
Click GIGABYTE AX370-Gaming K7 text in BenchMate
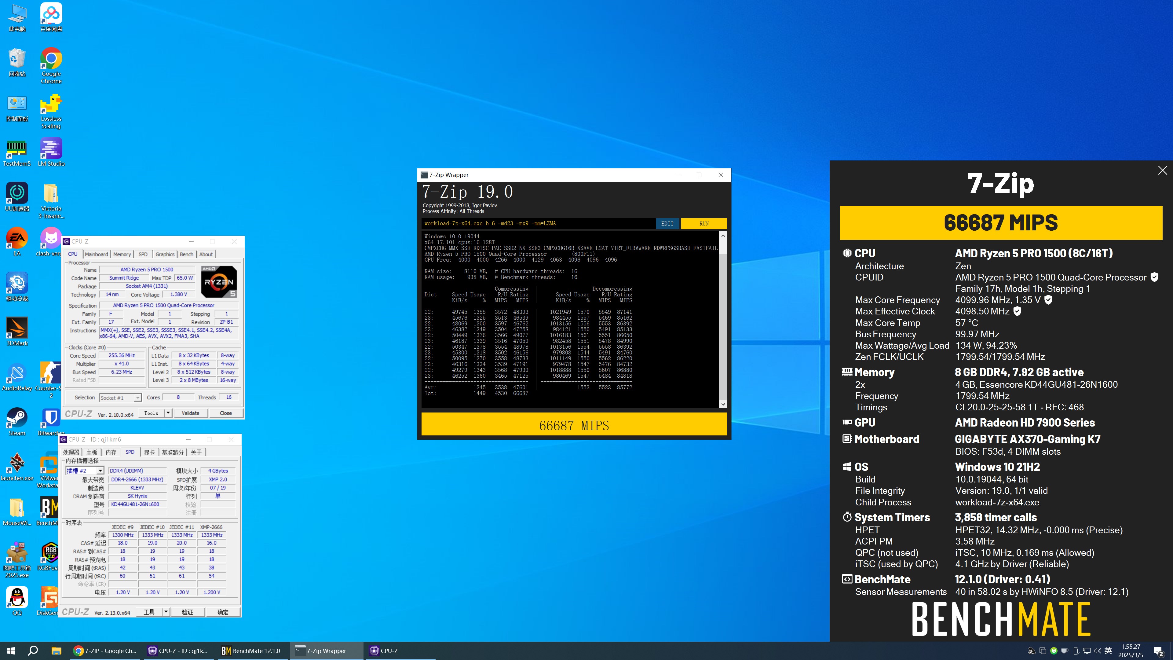pos(1027,439)
